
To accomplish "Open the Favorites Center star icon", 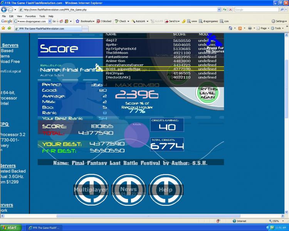I will [x=3, y=28].
